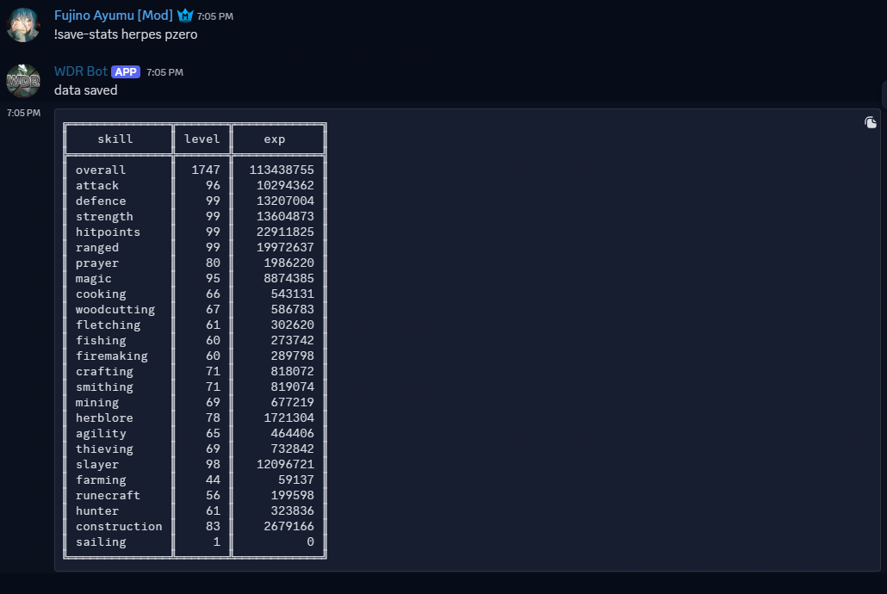The image size is (887, 594).
Task: Click the "cooking" skill row label
Action: (x=101, y=294)
